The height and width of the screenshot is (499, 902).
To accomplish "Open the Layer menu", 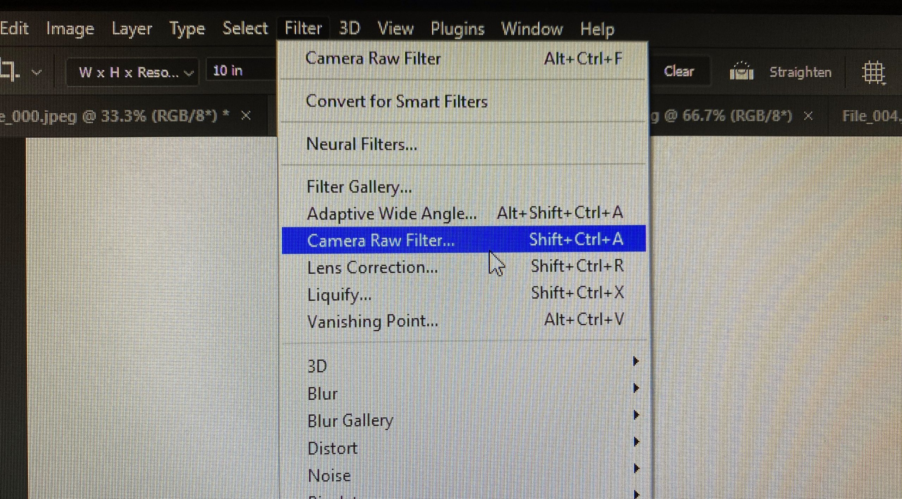I will click(132, 29).
